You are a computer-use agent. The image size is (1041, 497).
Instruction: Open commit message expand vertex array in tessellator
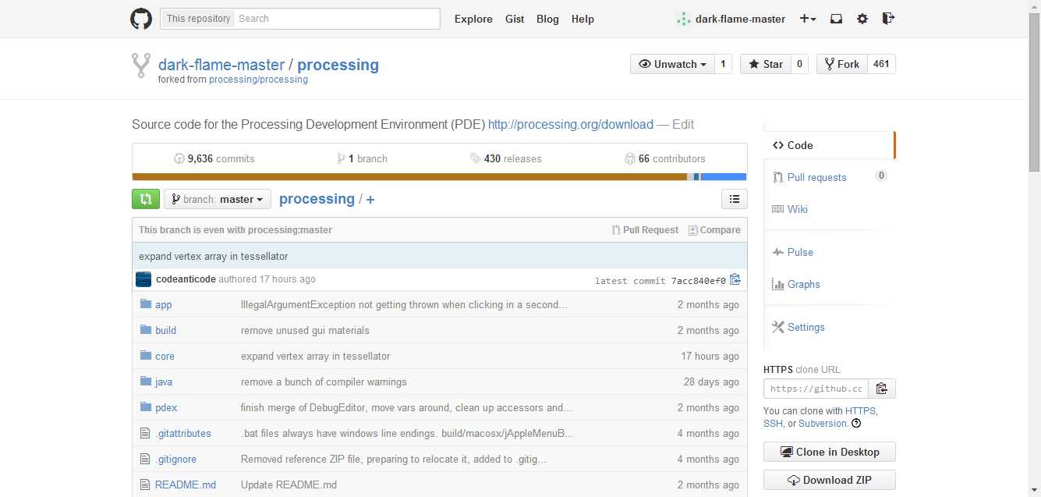pyautogui.click(x=213, y=256)
